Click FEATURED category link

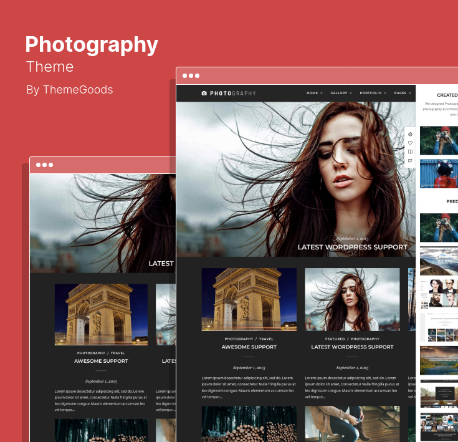coord(335,339)
